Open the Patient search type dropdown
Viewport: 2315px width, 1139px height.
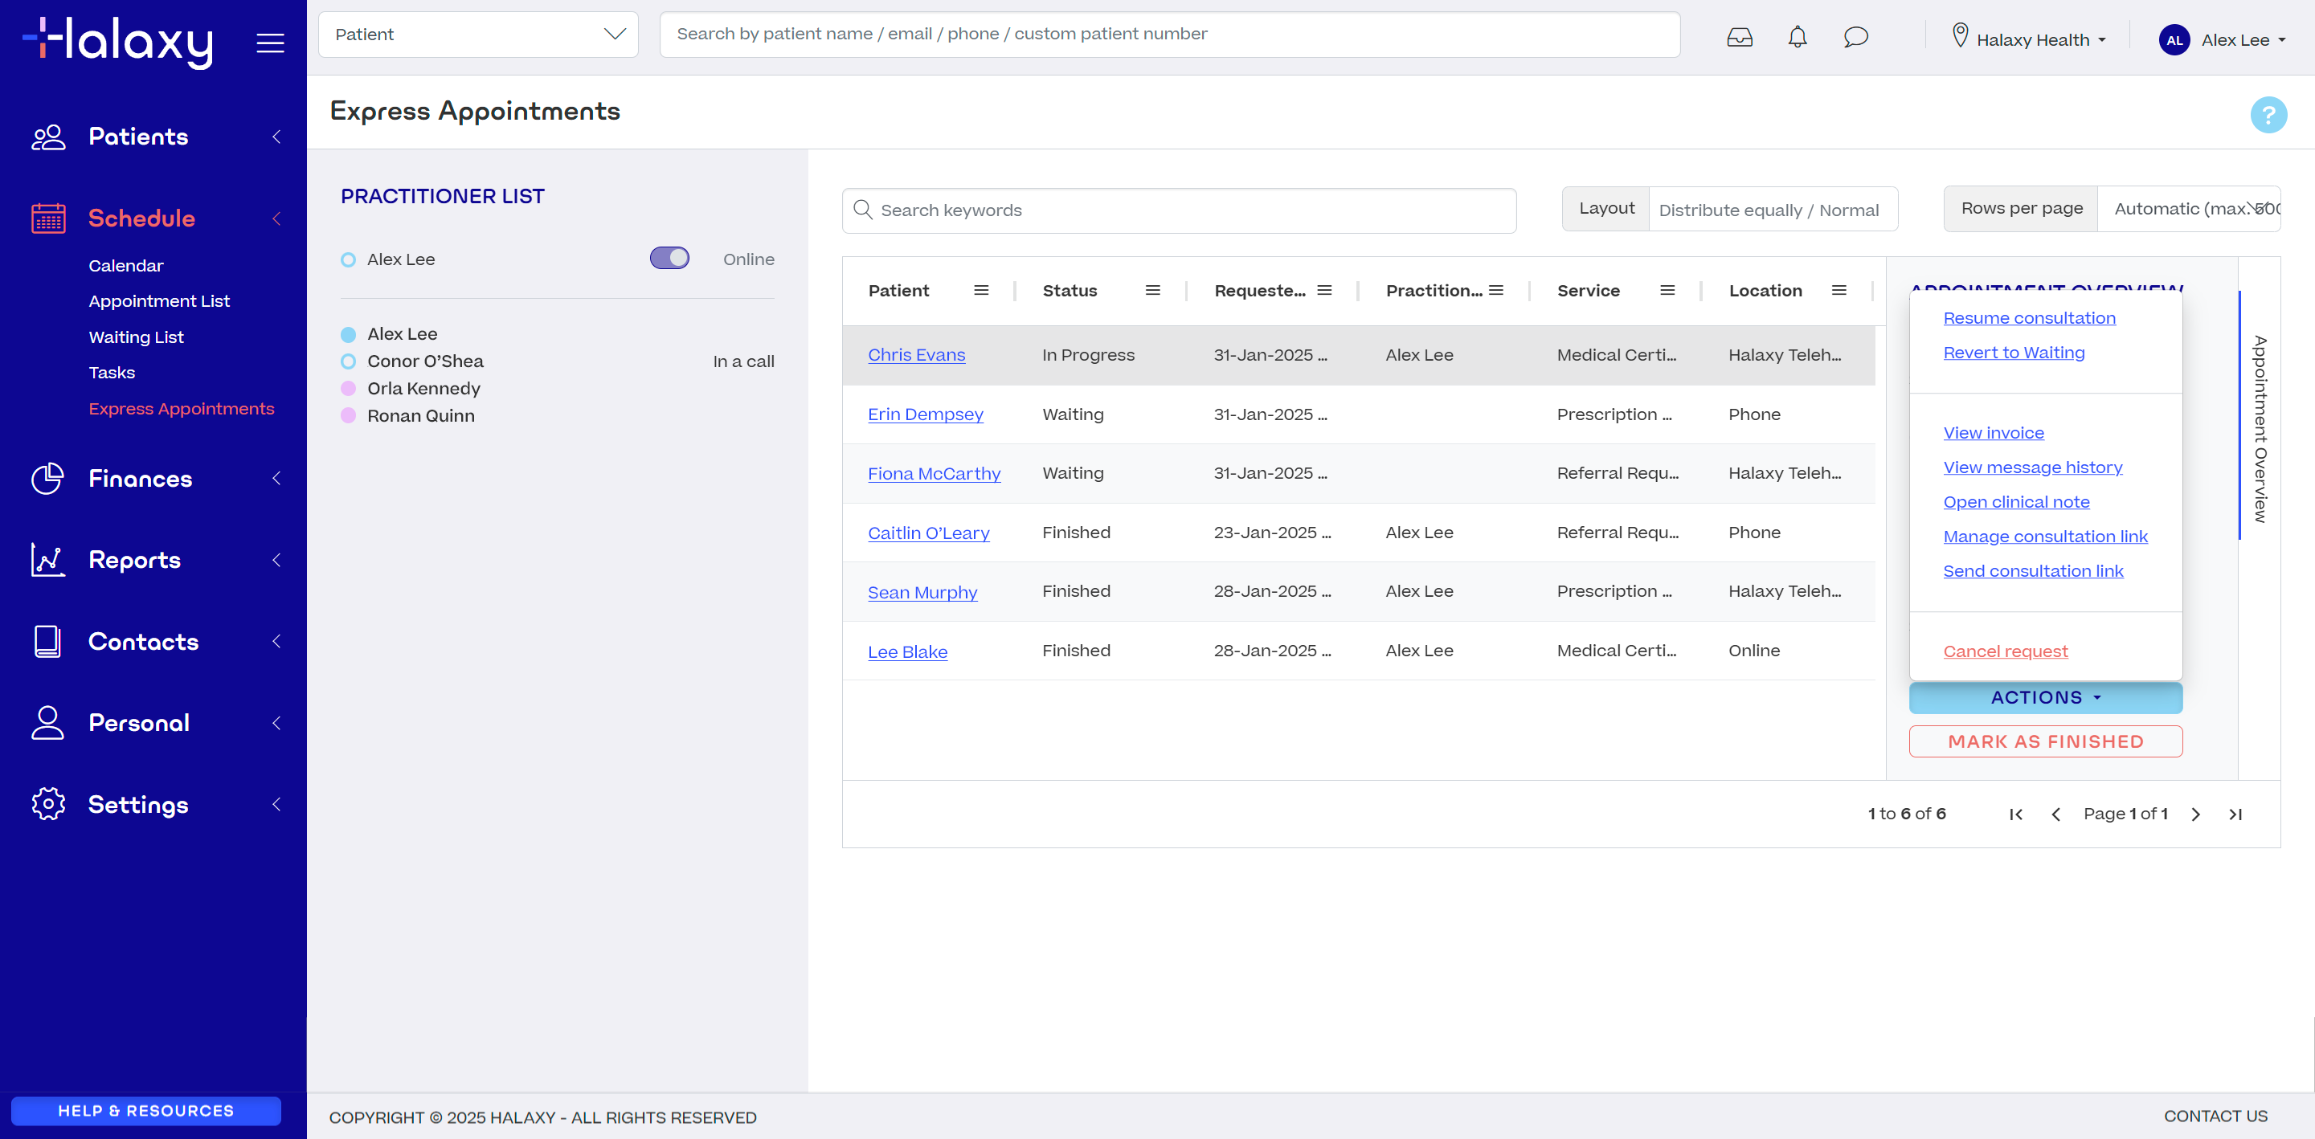pos(477,34)
